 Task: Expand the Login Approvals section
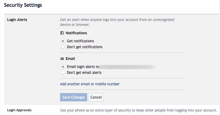(x=19, y=110)
